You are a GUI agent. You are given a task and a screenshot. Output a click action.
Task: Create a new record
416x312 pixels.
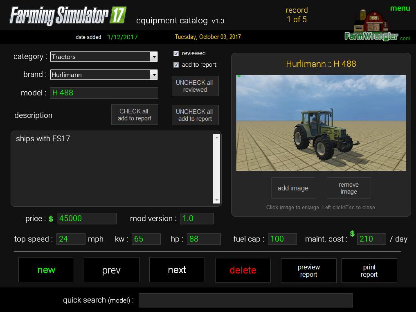click(46, 270)
